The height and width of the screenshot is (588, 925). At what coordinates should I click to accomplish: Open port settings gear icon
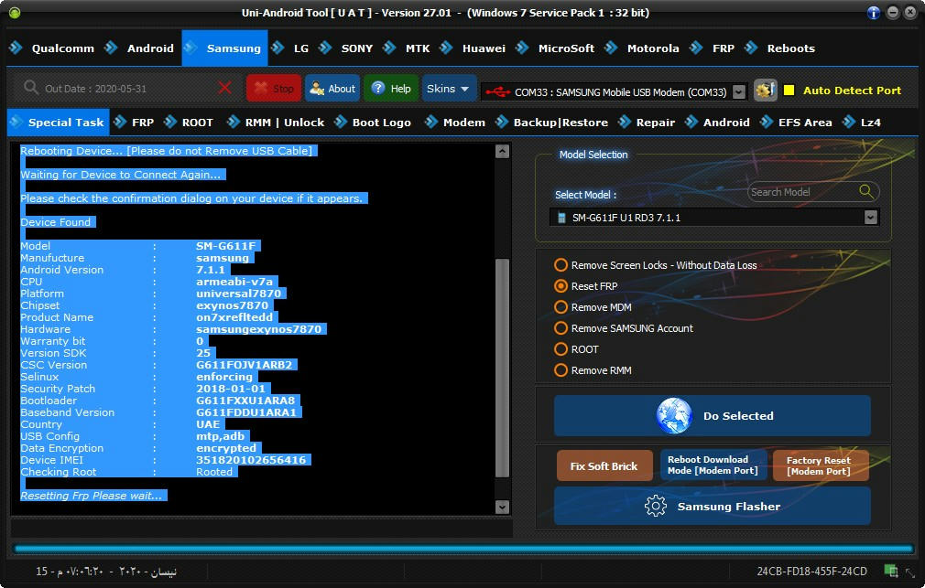pos(765,91)
